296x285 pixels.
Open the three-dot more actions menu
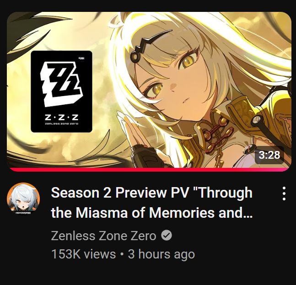pyautogui.click(x=284, y=194)
